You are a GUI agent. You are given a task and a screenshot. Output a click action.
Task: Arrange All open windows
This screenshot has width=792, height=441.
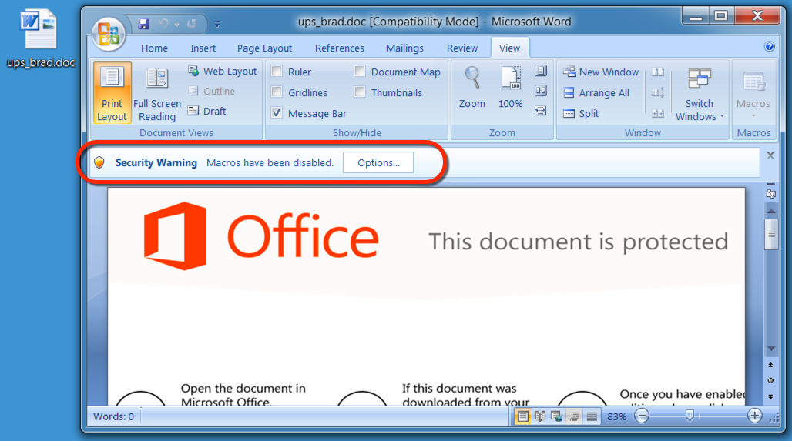pyautogui.click(x=596, y=93)
